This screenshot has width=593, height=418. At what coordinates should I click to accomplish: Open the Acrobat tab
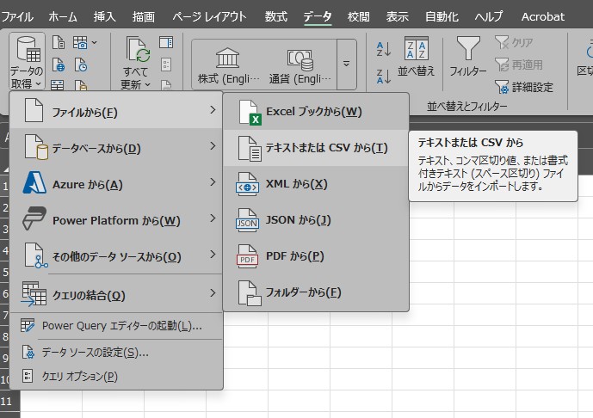point(543,16)
